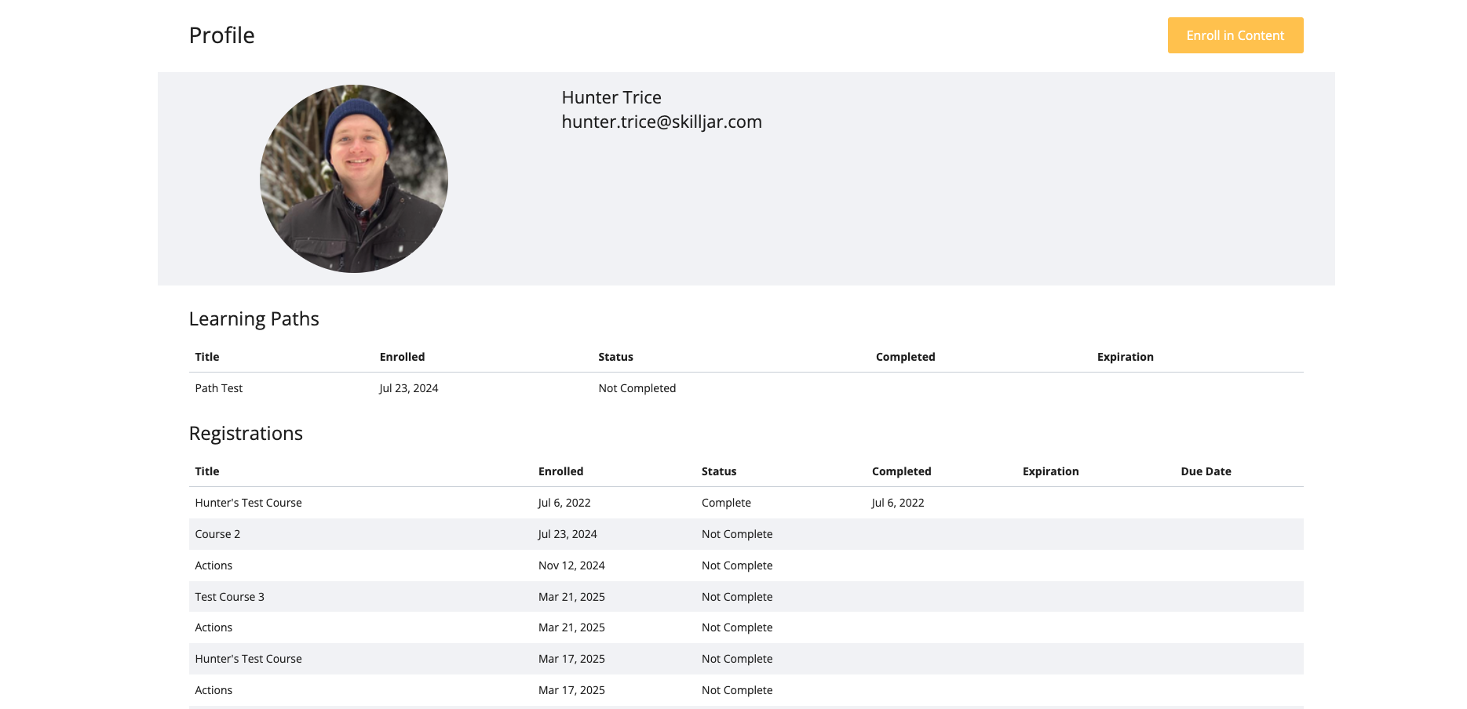Select the Test Course 3 registration title
Screen dimensions: 1467x709
(230, 597)
